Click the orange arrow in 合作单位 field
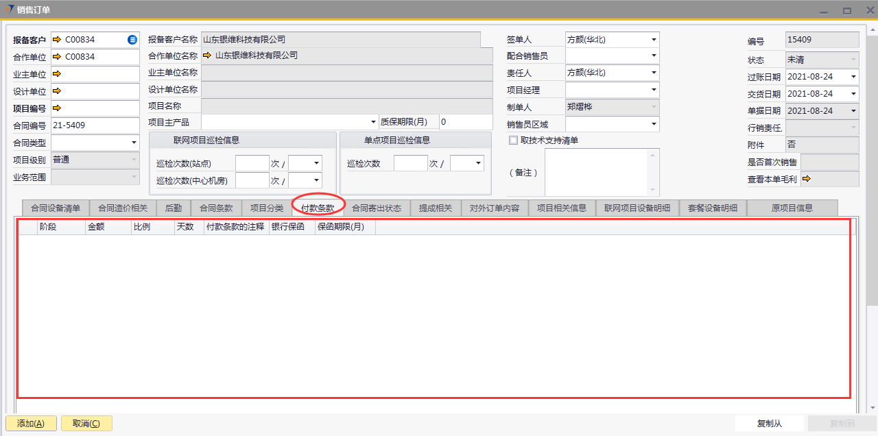This screenshot has height=436, width=878. [x=56, y=57]
